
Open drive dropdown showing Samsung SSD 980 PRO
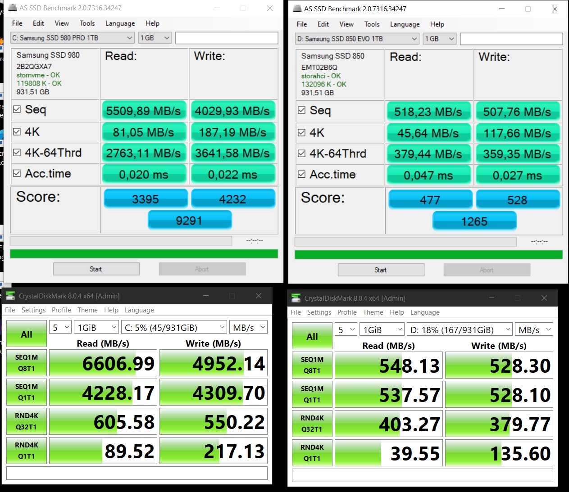point(73,38)
